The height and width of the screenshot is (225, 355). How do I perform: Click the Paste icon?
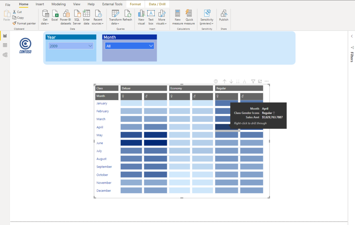coord(7,14)
